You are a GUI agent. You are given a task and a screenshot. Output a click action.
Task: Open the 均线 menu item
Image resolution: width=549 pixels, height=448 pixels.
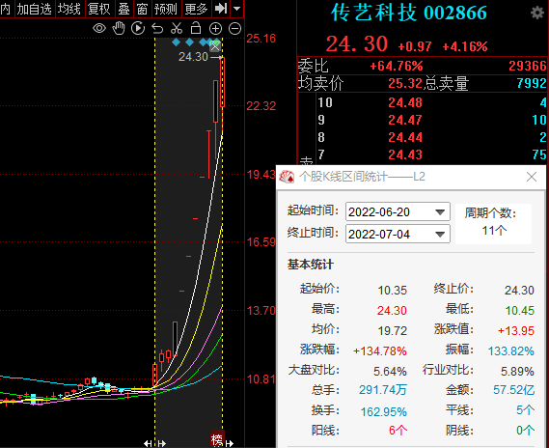pyautogui.click(x=69, y=9)
